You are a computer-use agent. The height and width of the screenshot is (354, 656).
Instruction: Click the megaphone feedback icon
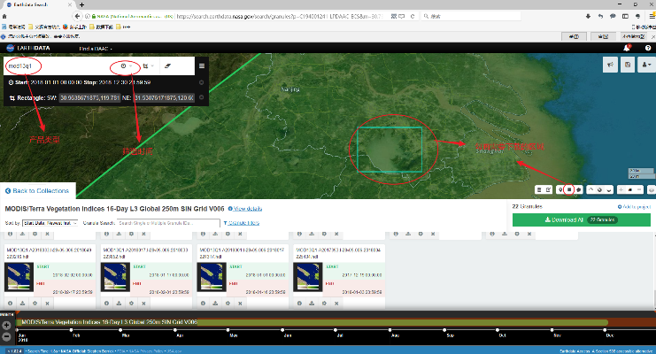(610, 65)
